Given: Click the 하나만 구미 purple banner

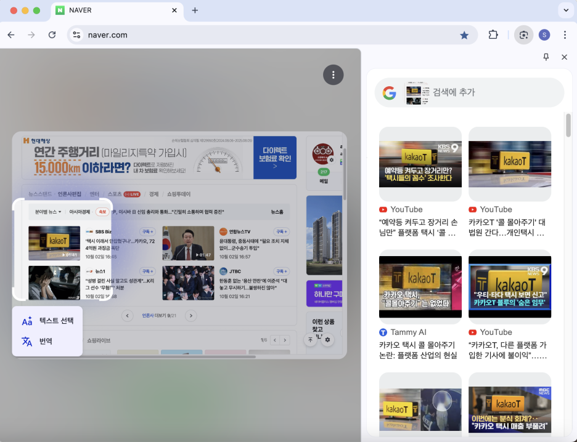Looking at the screenshot, I should coord(324,294).
